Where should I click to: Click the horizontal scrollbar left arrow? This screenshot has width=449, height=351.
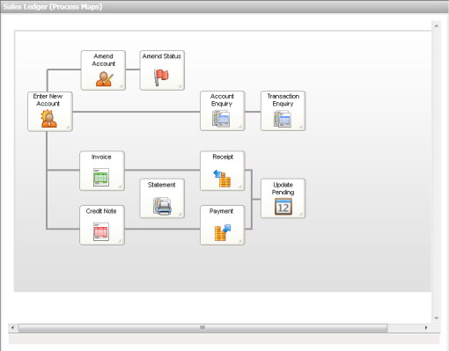(12, 327)
